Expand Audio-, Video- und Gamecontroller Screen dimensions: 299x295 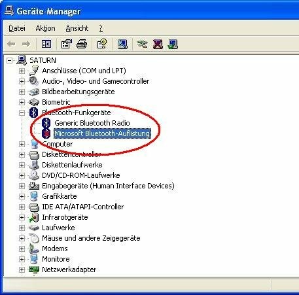(22, 81)
